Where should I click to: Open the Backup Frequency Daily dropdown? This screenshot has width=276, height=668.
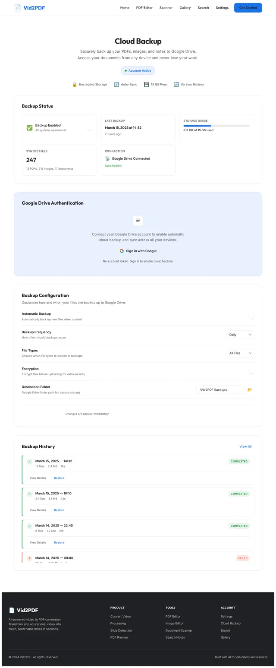[240, 335]
